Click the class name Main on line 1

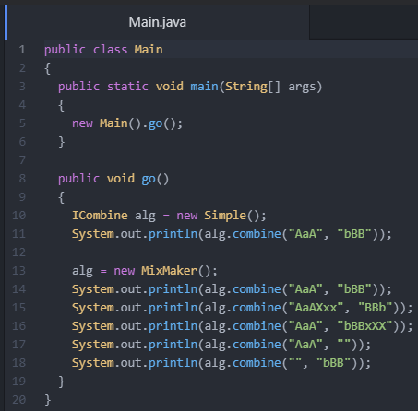point(149,50)
